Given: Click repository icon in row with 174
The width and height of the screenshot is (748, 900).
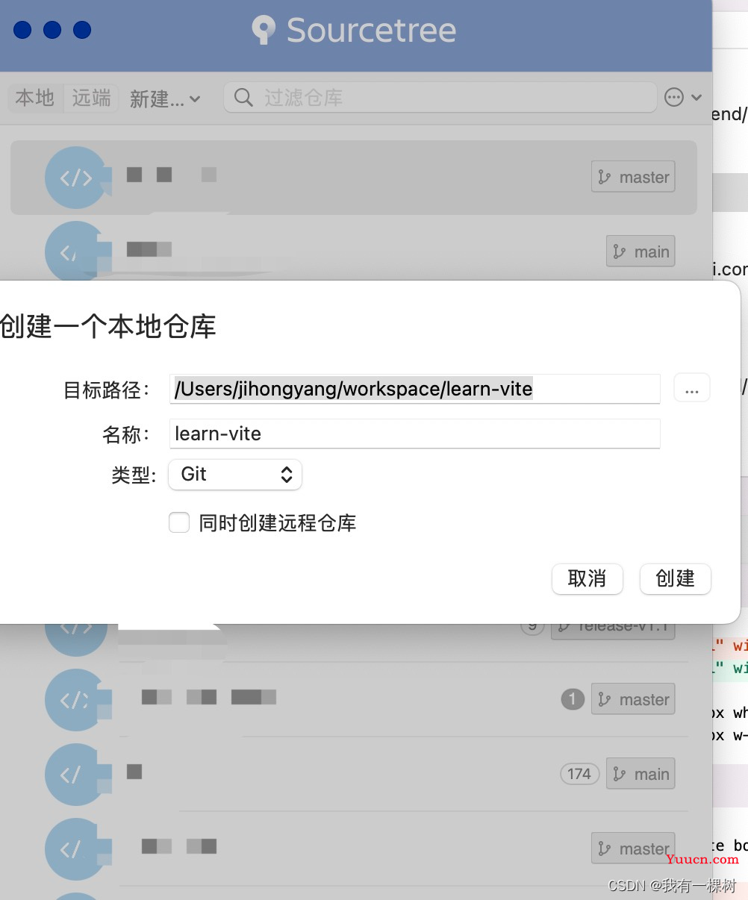Looking at the screenshot, I should point(76,775).
